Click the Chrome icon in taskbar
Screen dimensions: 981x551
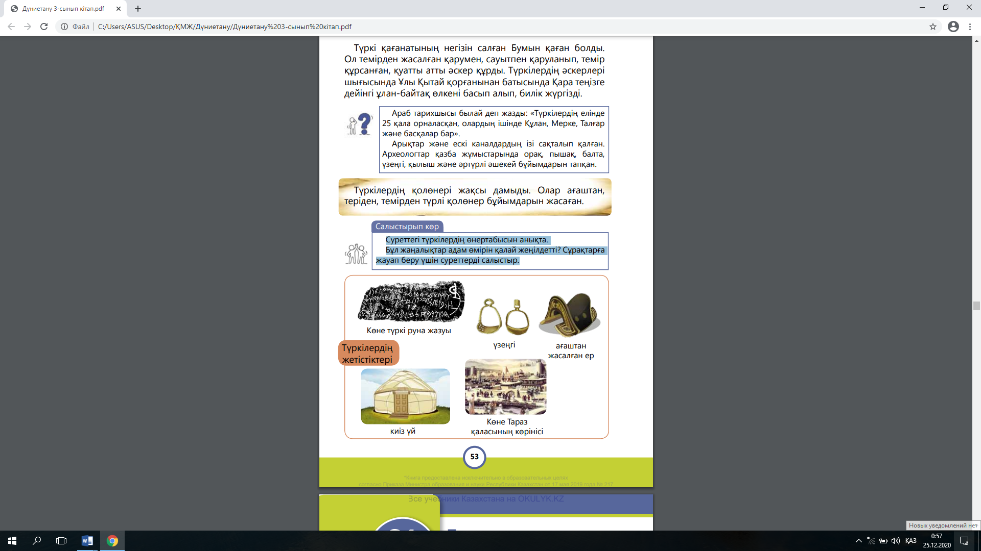coord(112,541)
